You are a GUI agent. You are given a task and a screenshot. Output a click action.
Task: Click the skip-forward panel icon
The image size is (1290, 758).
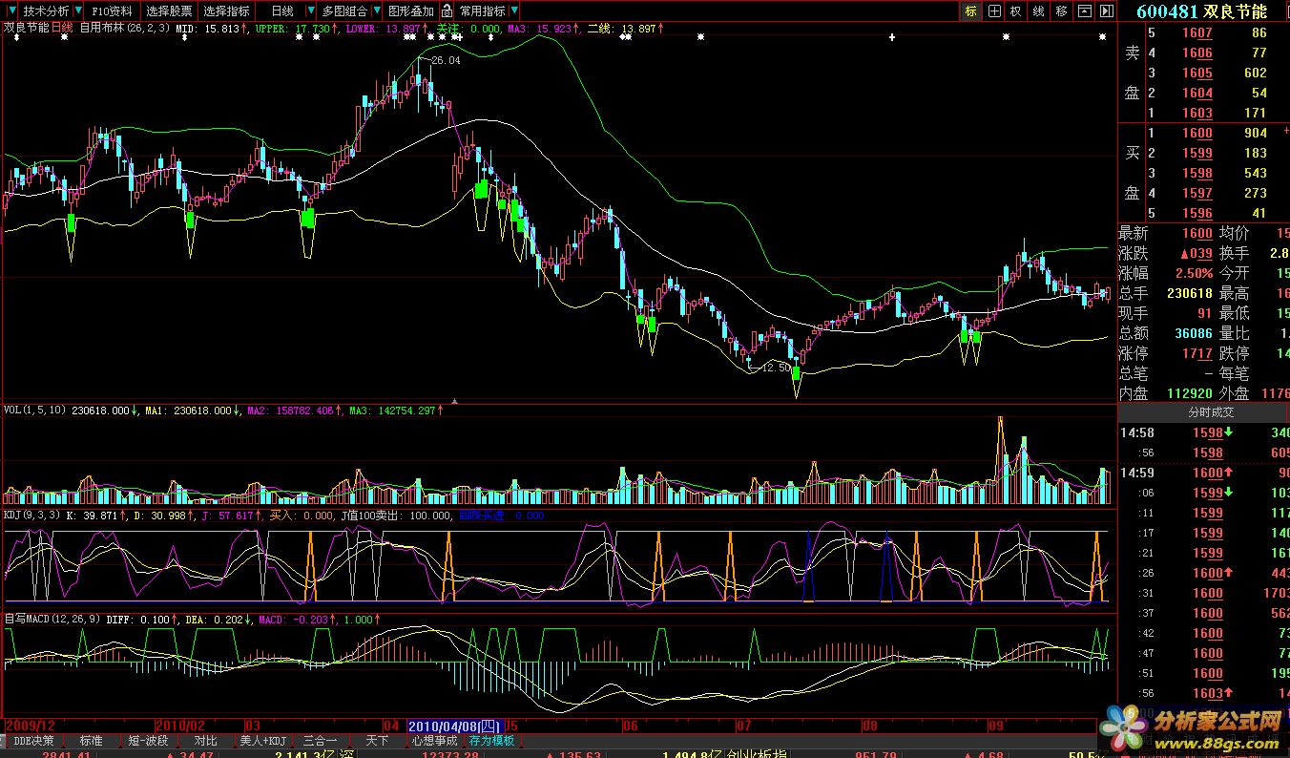(x=1106, y=11)
